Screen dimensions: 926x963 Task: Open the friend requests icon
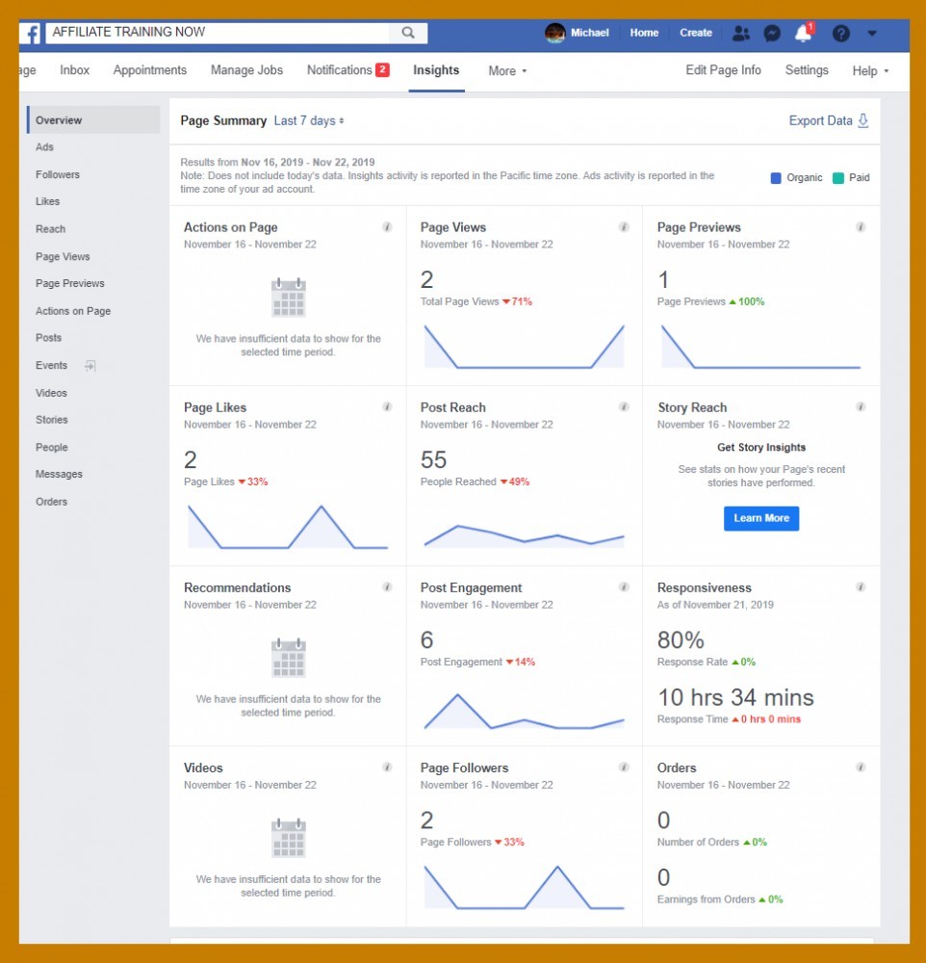(x=741, y=33)
